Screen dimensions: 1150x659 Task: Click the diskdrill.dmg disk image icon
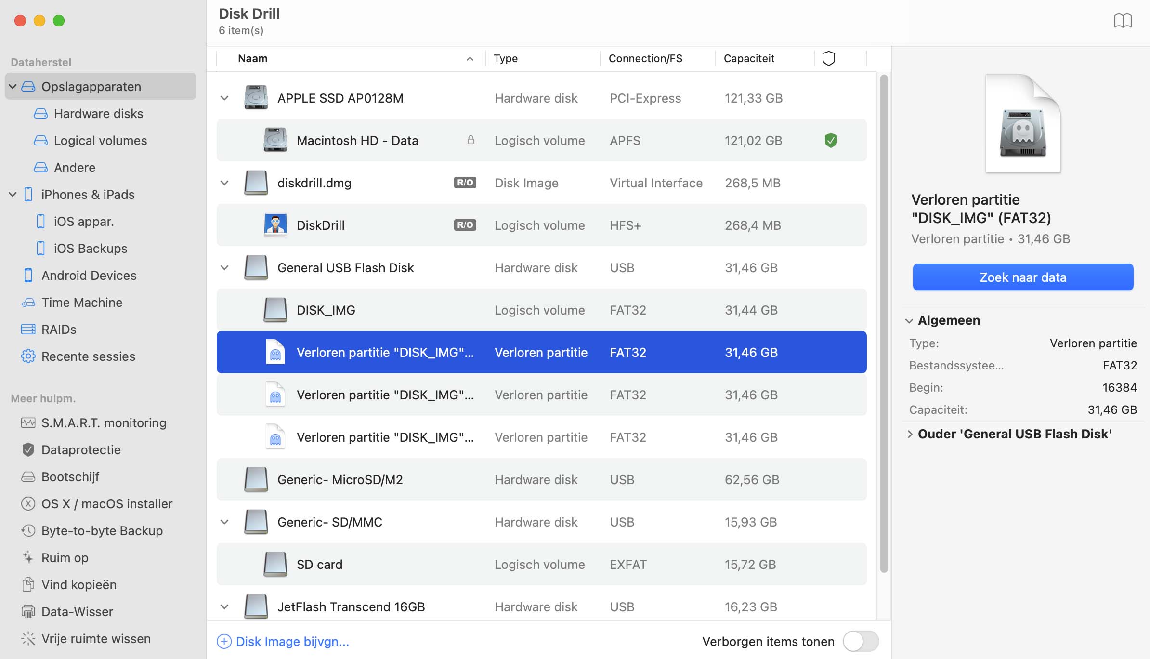point(256,183)
